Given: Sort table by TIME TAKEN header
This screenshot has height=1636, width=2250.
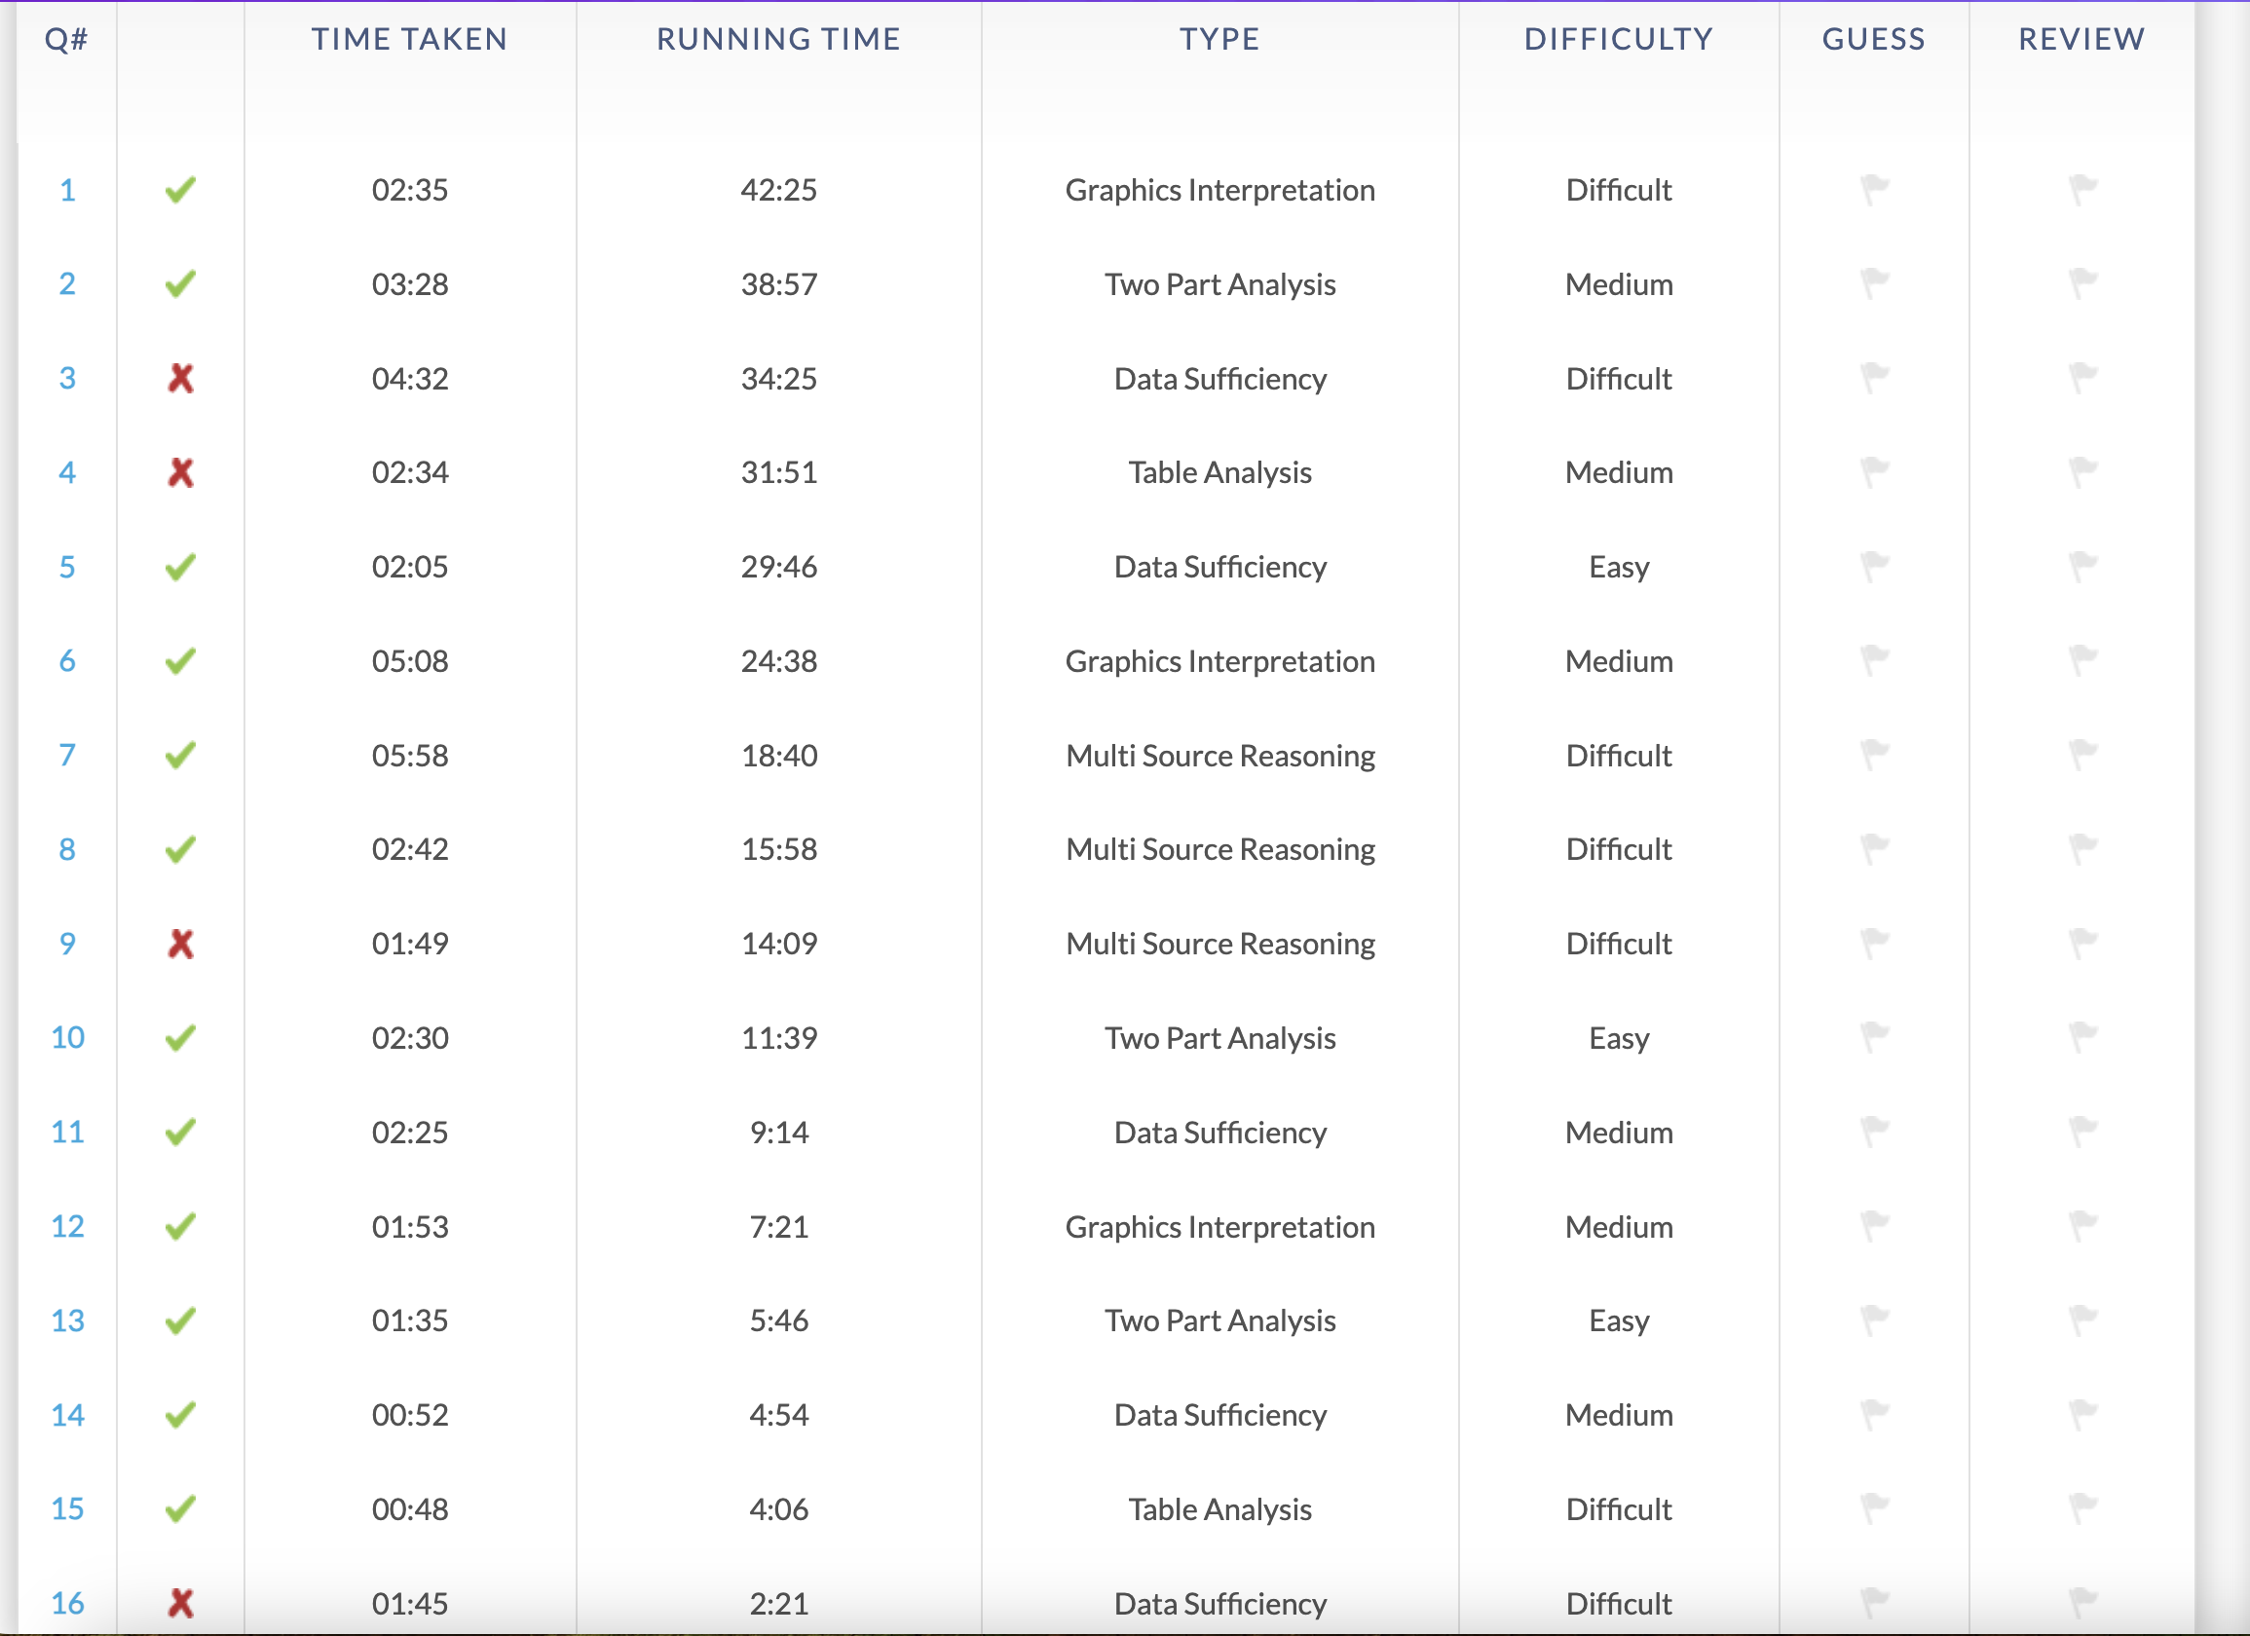Looking at the screenshot, I should [410, 39].
